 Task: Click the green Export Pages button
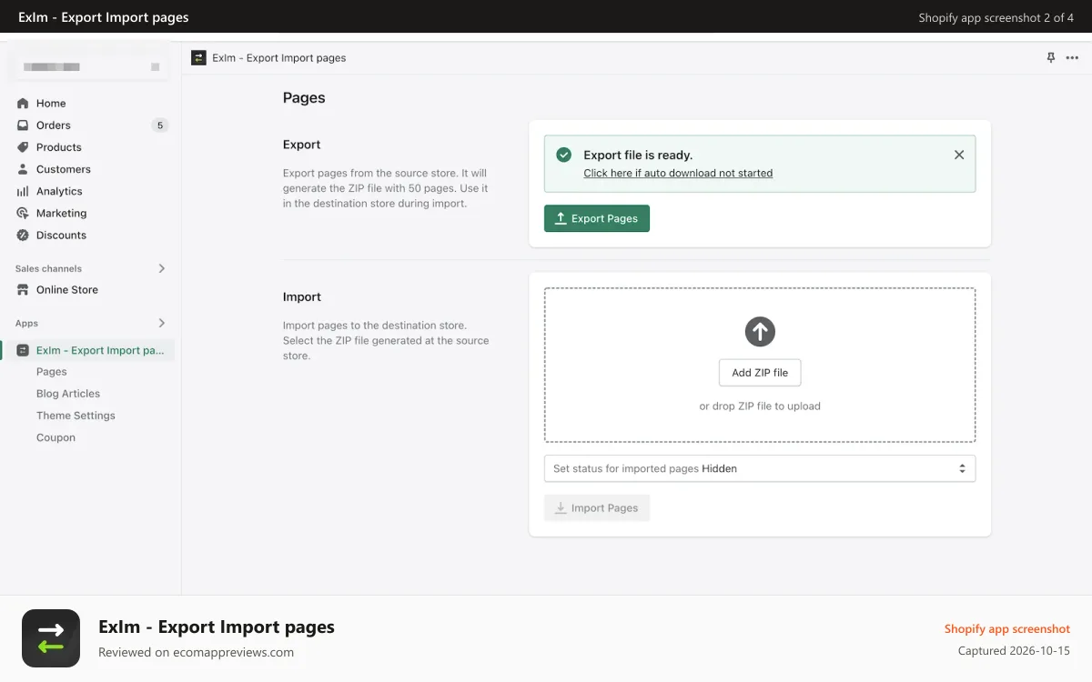click(597, 218)
